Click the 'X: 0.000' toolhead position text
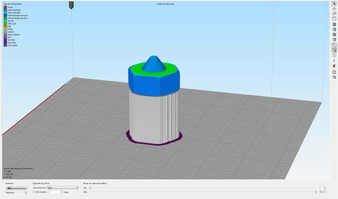338x199 pixels. click(7, 171)
